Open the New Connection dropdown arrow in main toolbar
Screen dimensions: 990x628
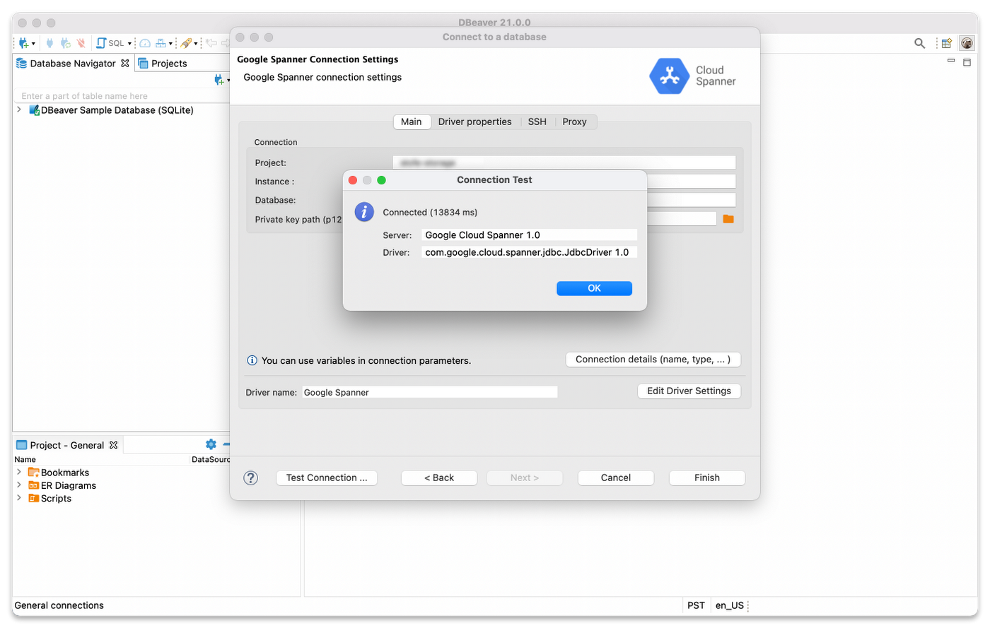[x=33, y=44]
